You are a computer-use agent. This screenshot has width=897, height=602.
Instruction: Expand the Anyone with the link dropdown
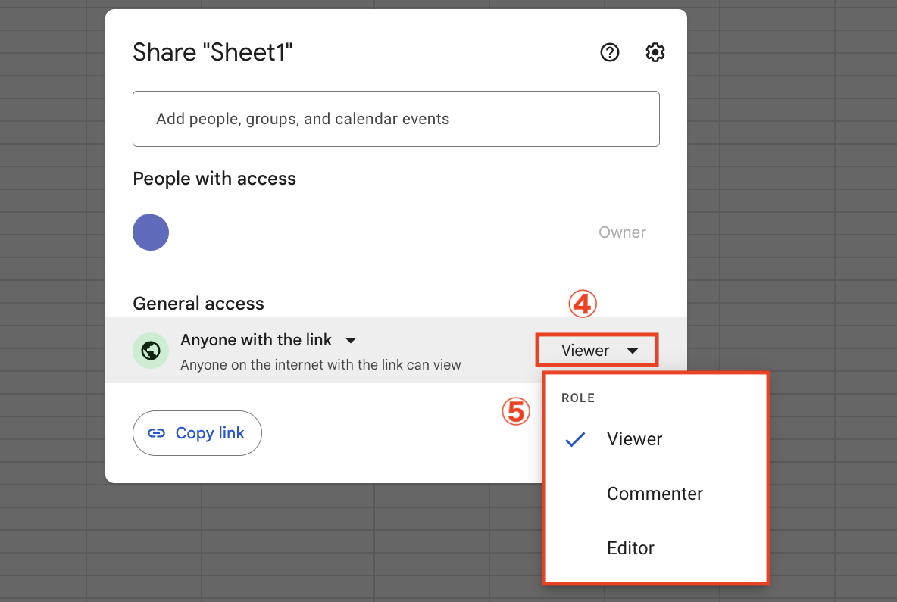click(351, 340)
